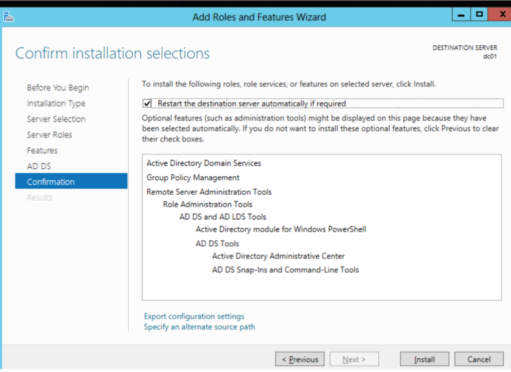511x372 pixels.
Task: Cancel the wizard
Action: point(479,359)
